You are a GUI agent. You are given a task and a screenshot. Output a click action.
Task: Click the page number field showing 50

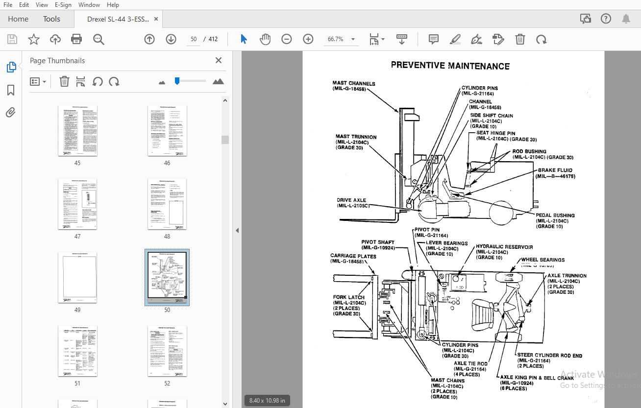(194, 39)
